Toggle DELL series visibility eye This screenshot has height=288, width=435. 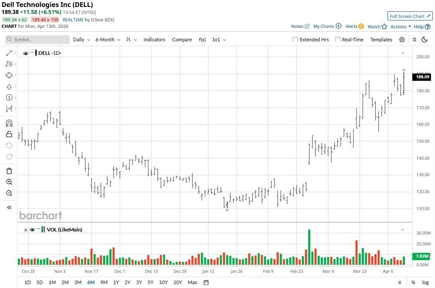[x=25, y=53]
